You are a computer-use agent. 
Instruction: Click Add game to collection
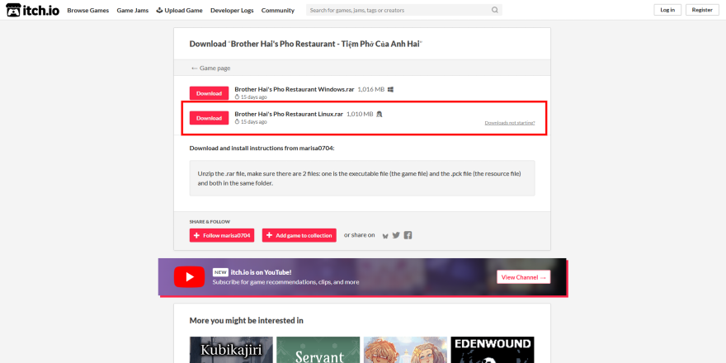tap(299, 235)
